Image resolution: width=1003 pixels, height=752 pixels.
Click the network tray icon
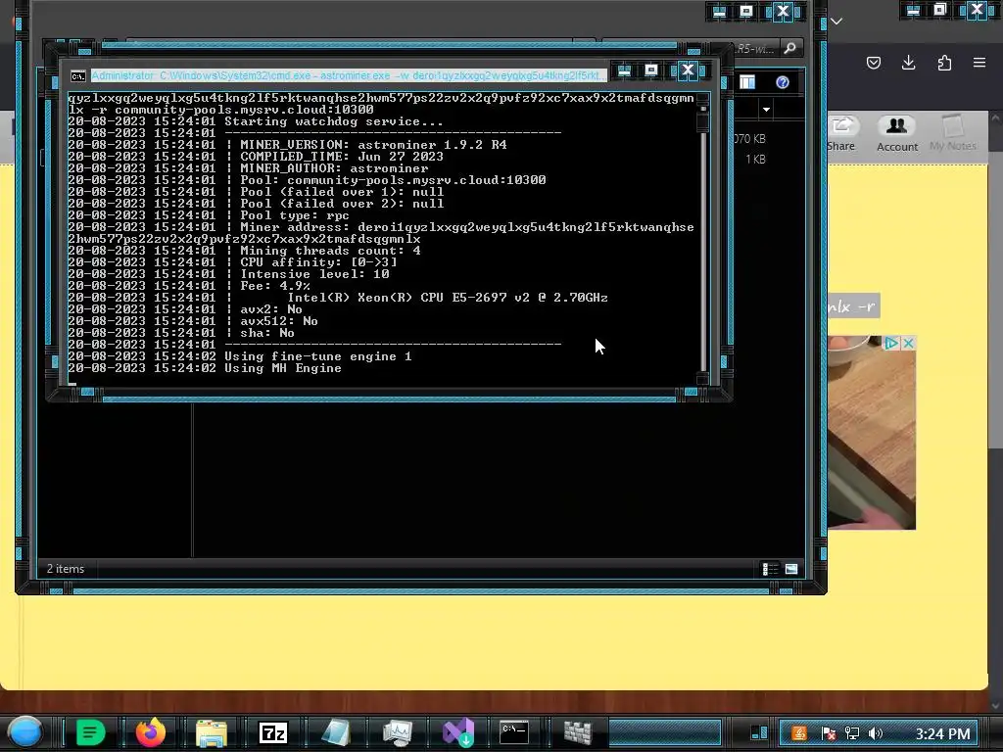pyautogui.click(x=852, y=733)
